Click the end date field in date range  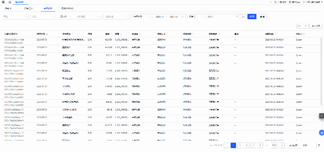coord(174,17)
